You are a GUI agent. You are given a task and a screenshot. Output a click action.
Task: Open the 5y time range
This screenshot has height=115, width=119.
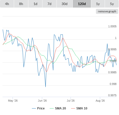[112, 4]
